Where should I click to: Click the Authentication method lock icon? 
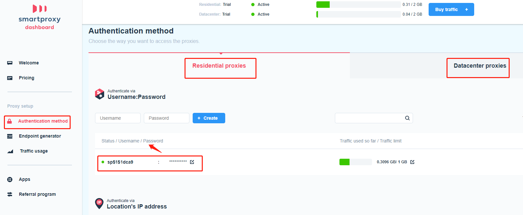pos(9,121)
